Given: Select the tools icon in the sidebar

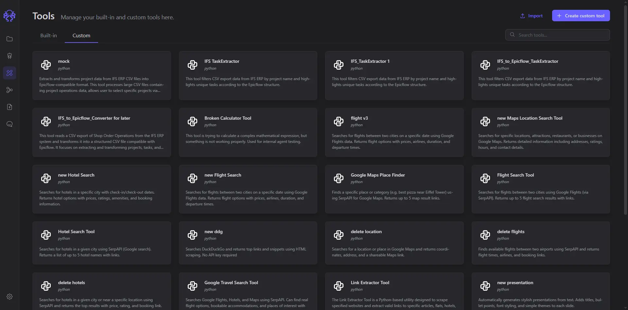Looking at the screenshot, I should (9, 73).
